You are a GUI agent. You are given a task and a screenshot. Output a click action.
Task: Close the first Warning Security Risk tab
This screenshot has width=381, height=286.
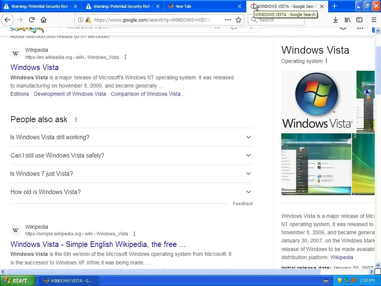(76, 6)
